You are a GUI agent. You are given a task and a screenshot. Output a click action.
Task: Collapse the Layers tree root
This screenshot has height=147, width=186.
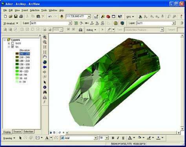[5, 40]
